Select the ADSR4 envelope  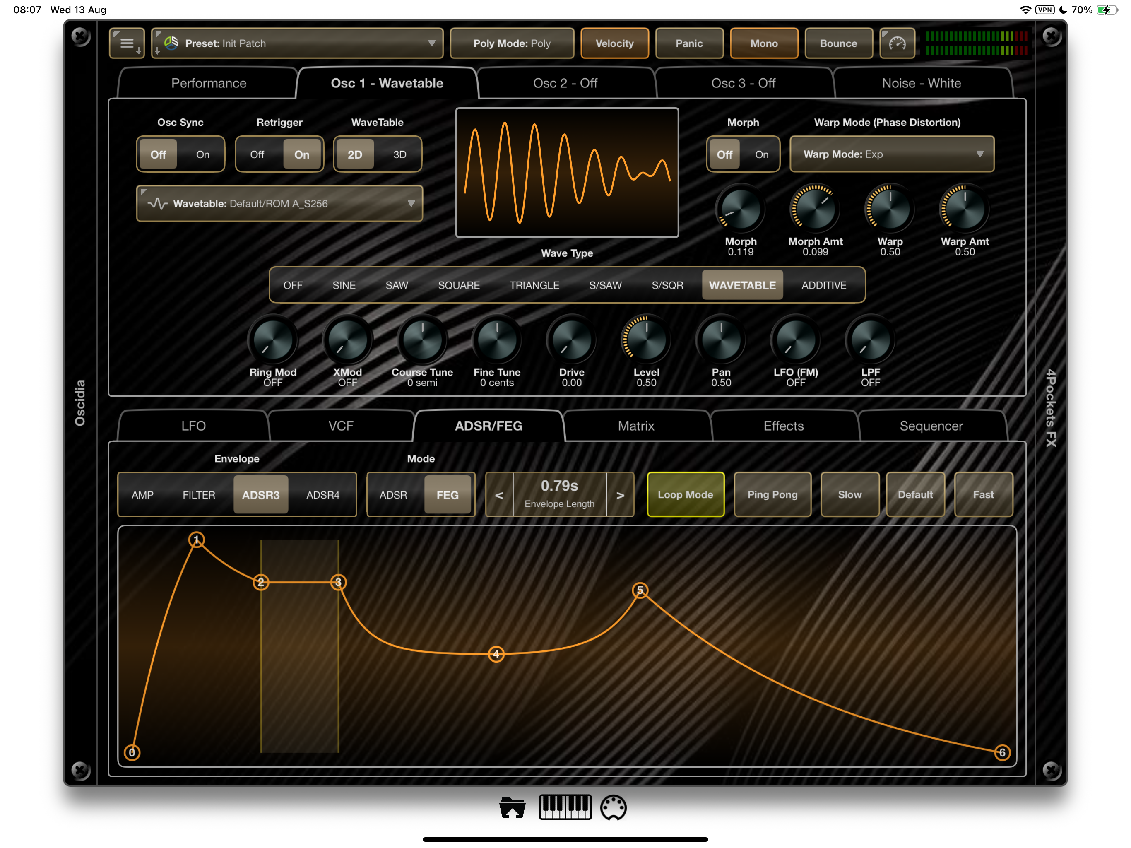click(322, 495)
